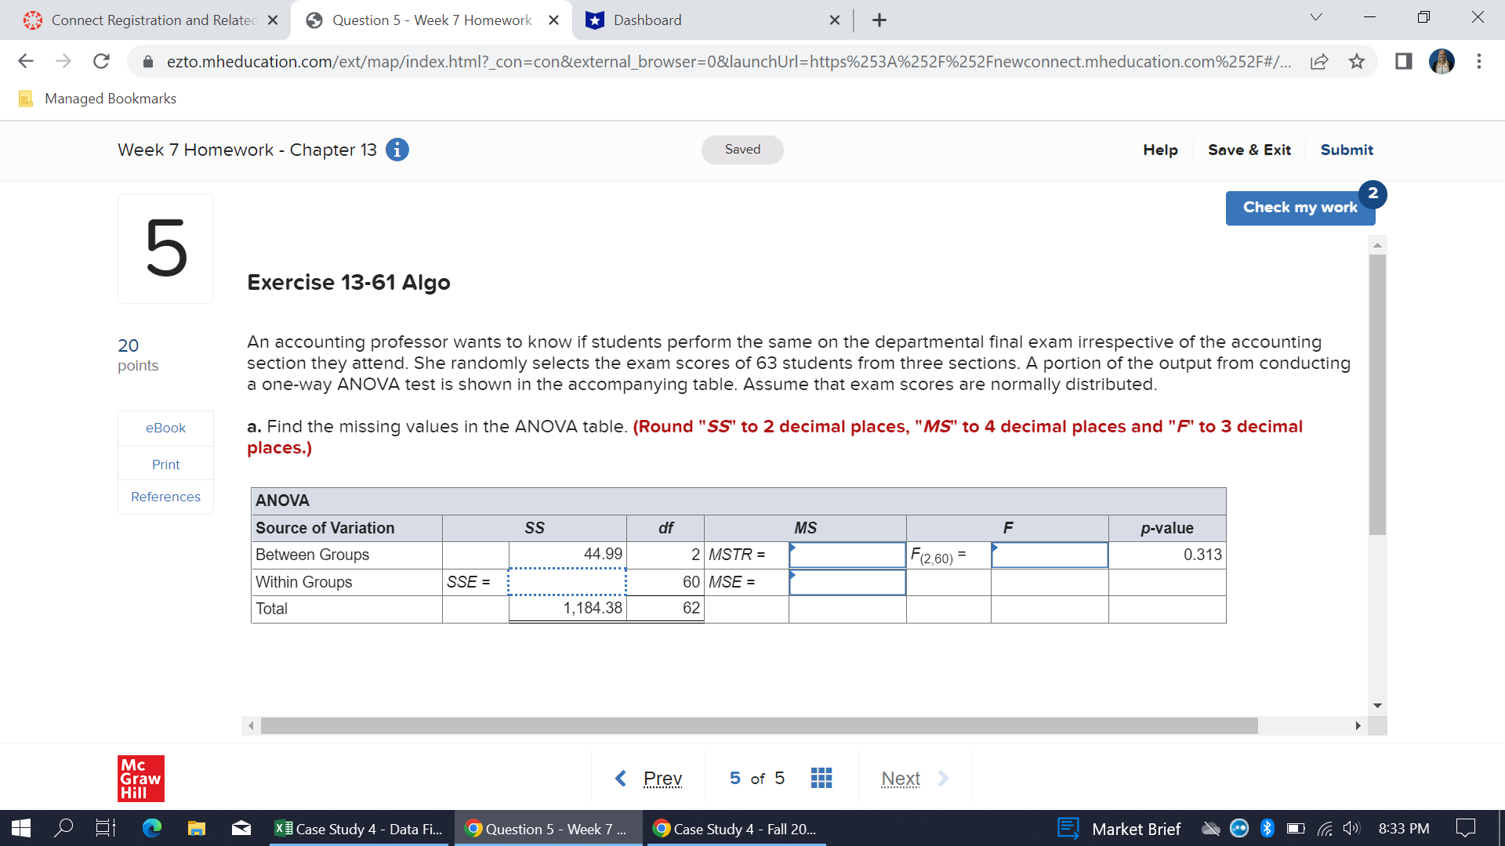Image resolution: width=1505 pixels, height=846 pixels.
Task: Expand tab search dropdown arrow
Action: click(x=1316, y=17)
